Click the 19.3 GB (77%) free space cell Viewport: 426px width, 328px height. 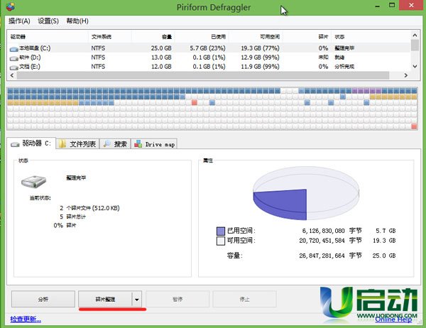260,48
